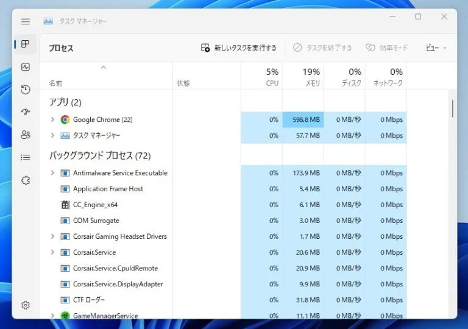Image resolution: width=468 pixels, height=329 pixels.
Task: Click the 9.9 MB memory value
Action: pyautogui.click(x=310, y=284)
